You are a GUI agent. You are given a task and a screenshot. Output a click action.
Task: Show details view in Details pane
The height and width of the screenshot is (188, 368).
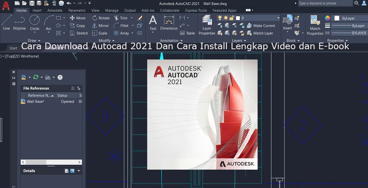[67, 171]
